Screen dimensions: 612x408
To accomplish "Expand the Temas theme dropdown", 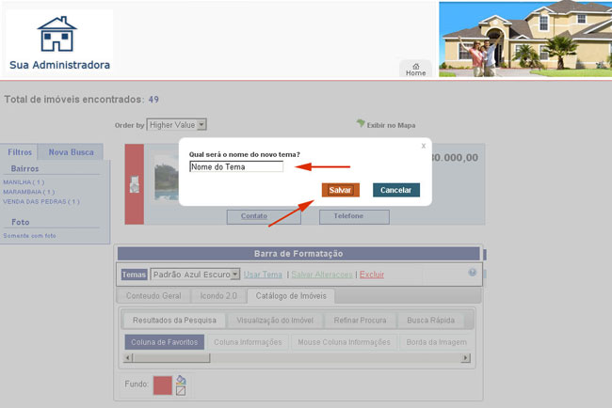I will pos(236,275).
